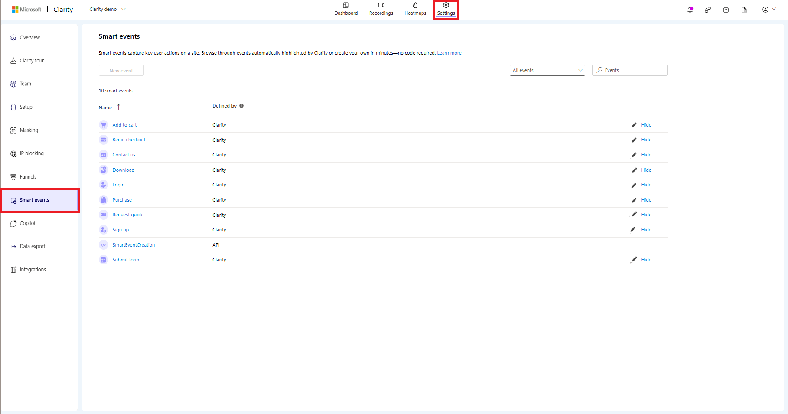Click the edit pencil for Submit form
Viewport: 788px width, 414px height.
(634, 259)
